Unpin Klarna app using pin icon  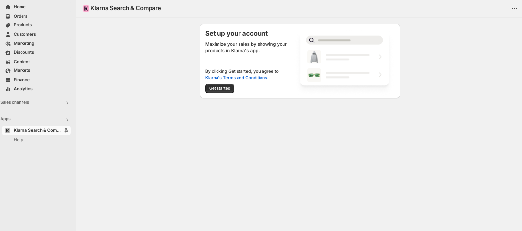tap(66, 130)
